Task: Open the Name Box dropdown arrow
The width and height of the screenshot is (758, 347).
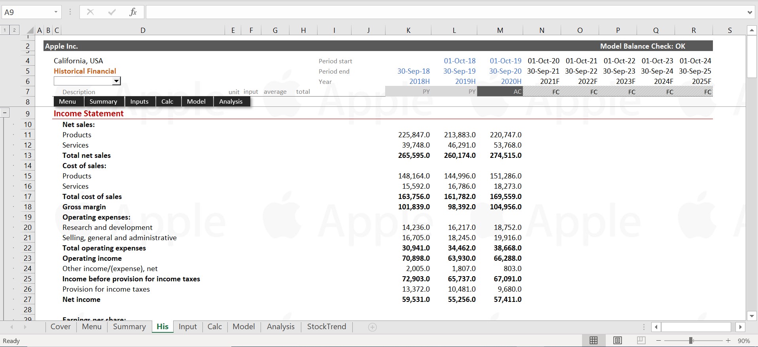Action: click(56, 12)
